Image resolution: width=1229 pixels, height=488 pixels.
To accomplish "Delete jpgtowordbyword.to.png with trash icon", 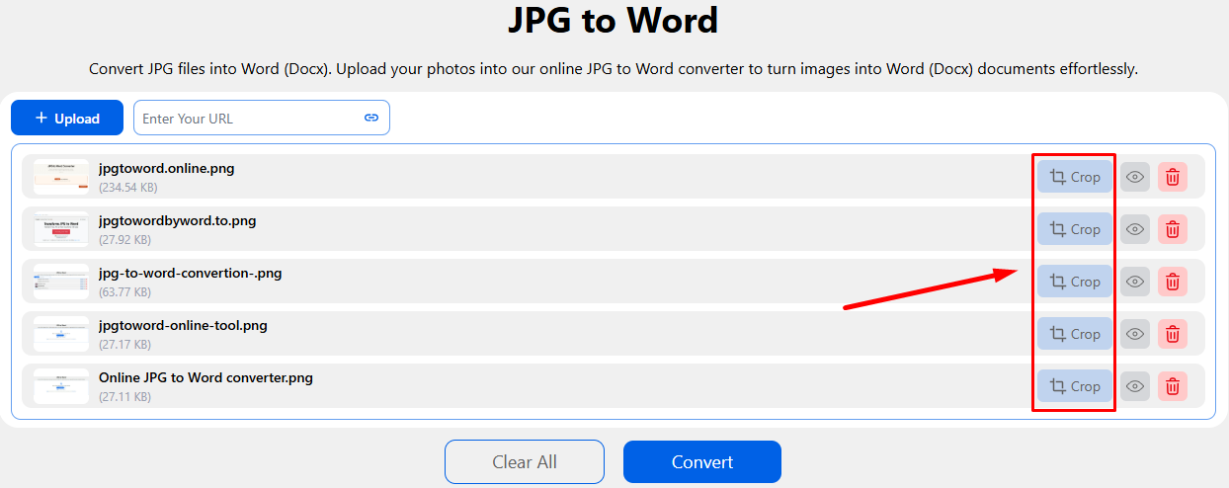I will click(1173, 229).
